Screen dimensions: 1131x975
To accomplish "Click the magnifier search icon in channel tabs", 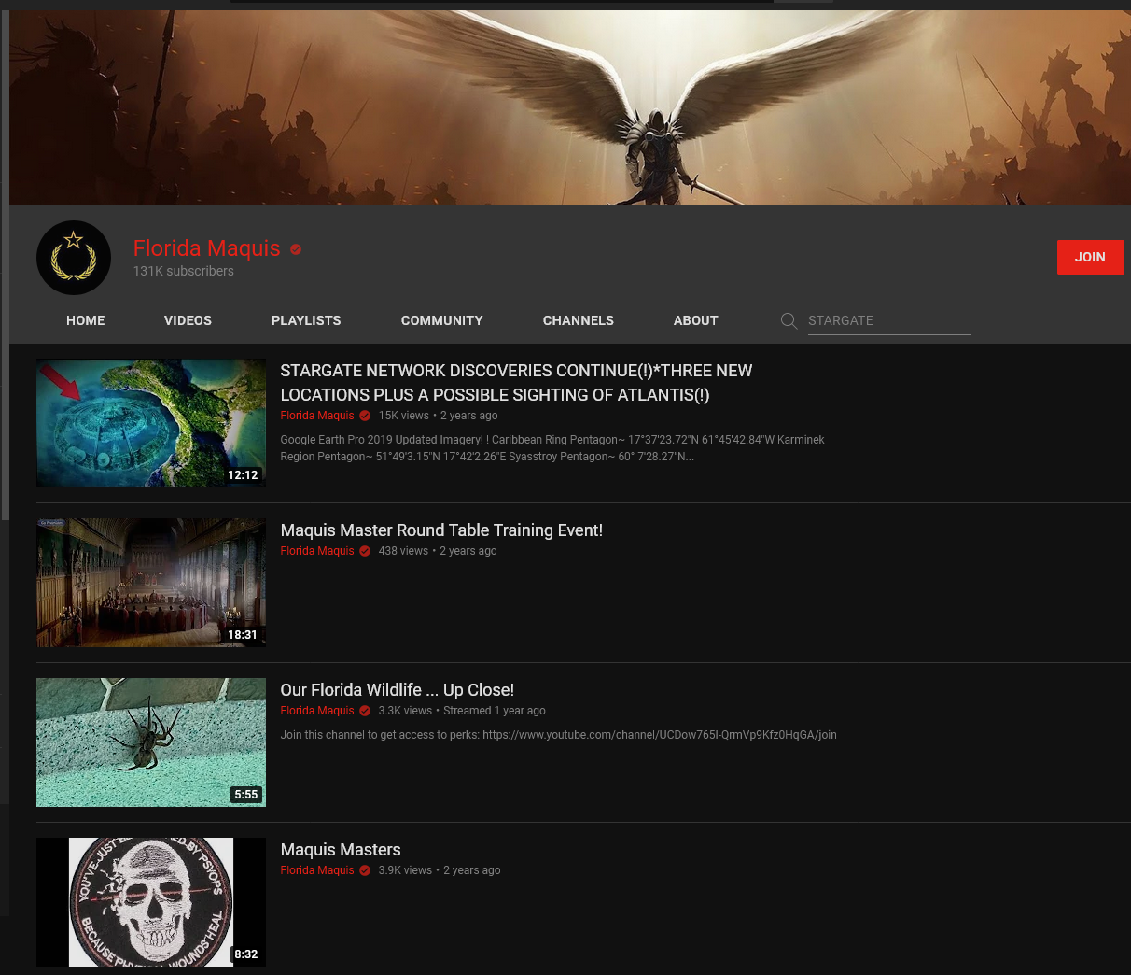I will click(789, 321).
